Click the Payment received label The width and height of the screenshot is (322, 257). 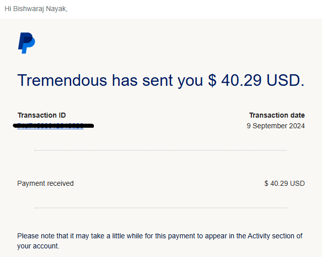pos(45,183)
